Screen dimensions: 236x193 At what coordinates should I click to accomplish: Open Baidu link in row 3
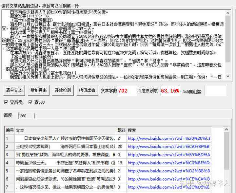click(169, 154)
